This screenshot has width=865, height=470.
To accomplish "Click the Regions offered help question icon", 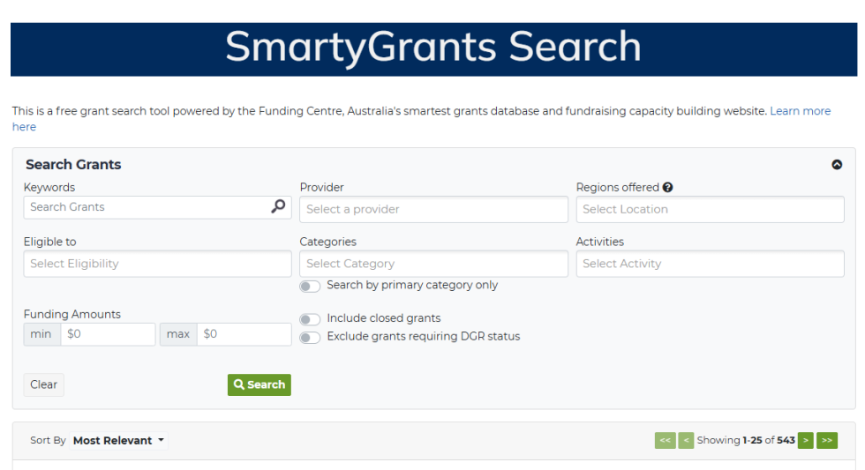I will tap(667, 187).
